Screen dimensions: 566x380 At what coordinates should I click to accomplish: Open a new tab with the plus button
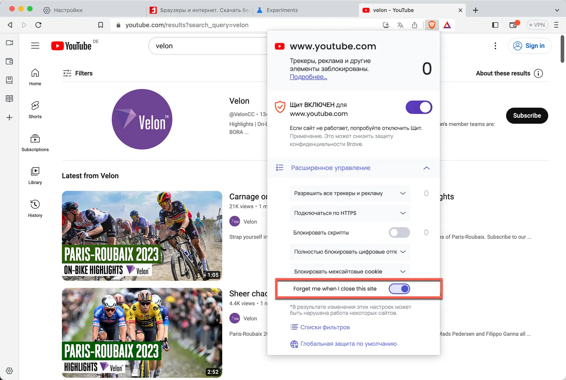pos(475,10)
